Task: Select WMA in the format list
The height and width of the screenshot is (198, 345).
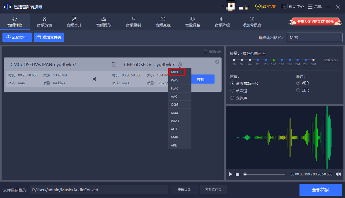Action: click(x=180, y=121)
